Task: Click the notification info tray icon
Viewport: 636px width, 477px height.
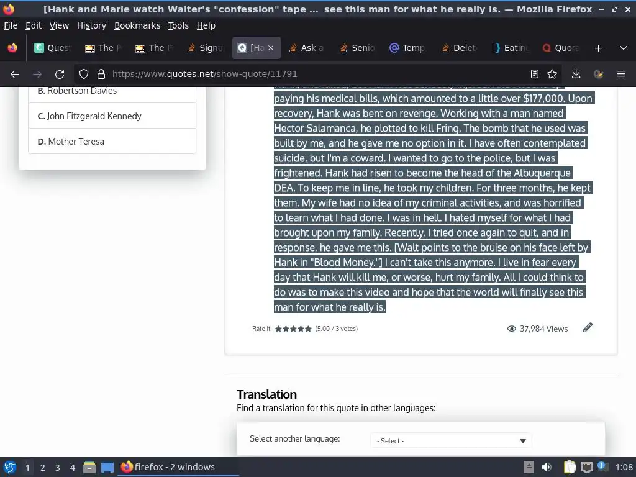Action: point(602,466)
